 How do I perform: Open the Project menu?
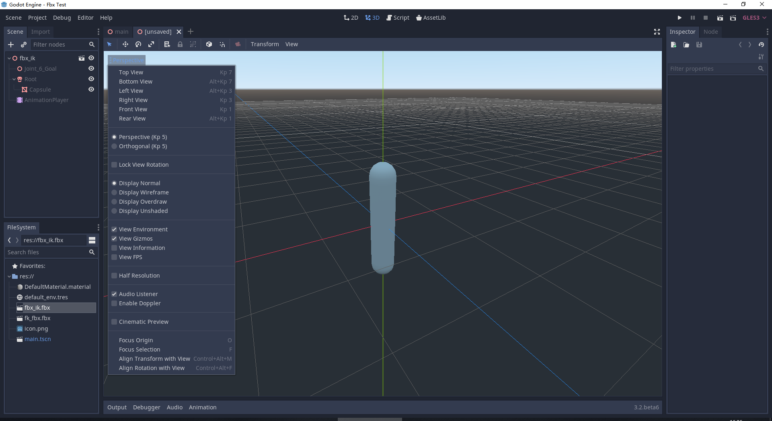click(37, 18)
